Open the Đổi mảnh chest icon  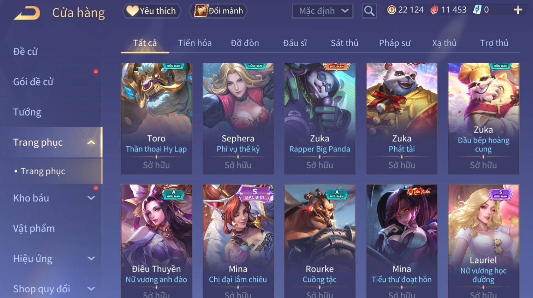pos(200,11)
